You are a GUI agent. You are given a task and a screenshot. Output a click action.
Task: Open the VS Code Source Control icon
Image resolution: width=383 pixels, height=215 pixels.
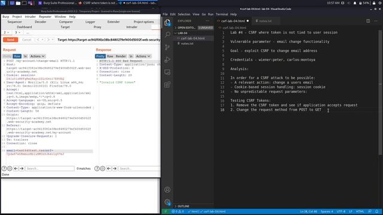[x=168, y=47]
